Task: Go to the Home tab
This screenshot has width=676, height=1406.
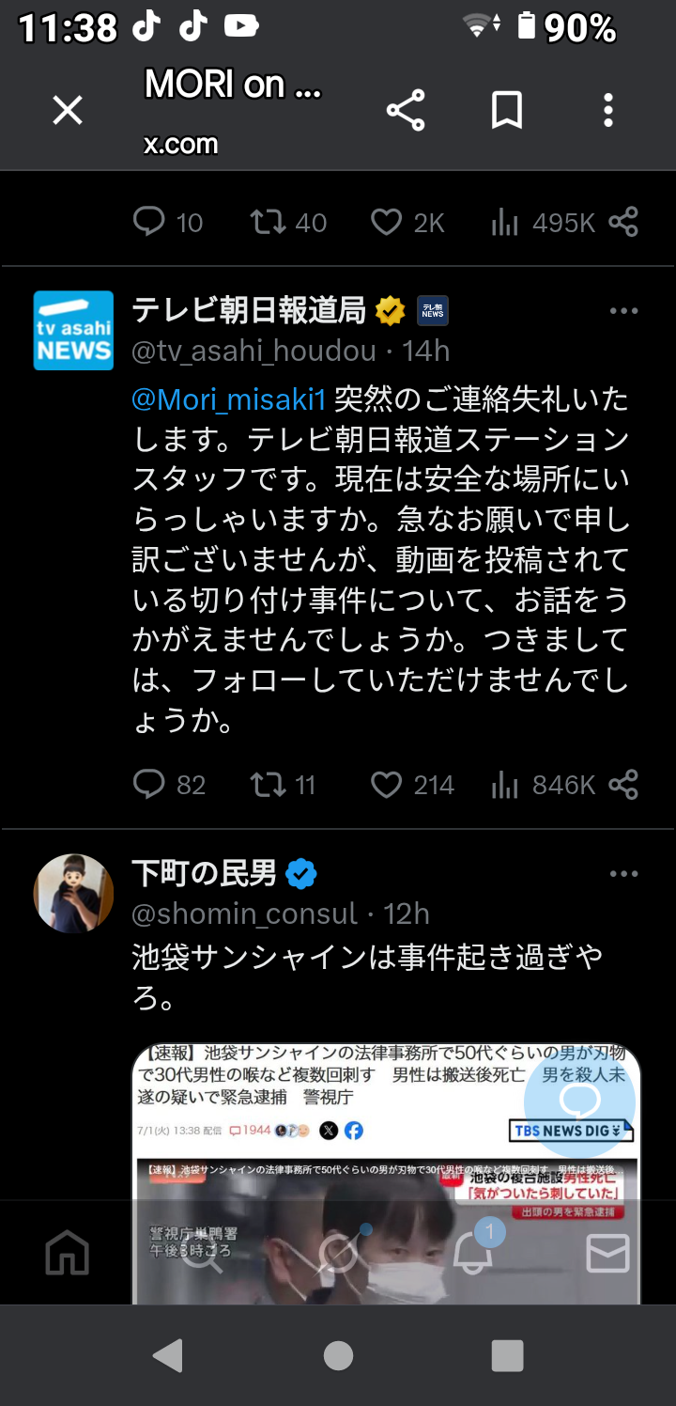Action: point(68,1254)
